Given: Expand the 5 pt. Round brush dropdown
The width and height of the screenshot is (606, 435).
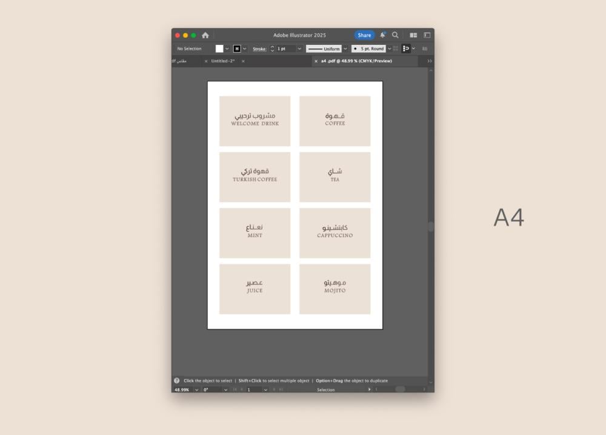Looking at the screenshot, I should click(389, 49).
